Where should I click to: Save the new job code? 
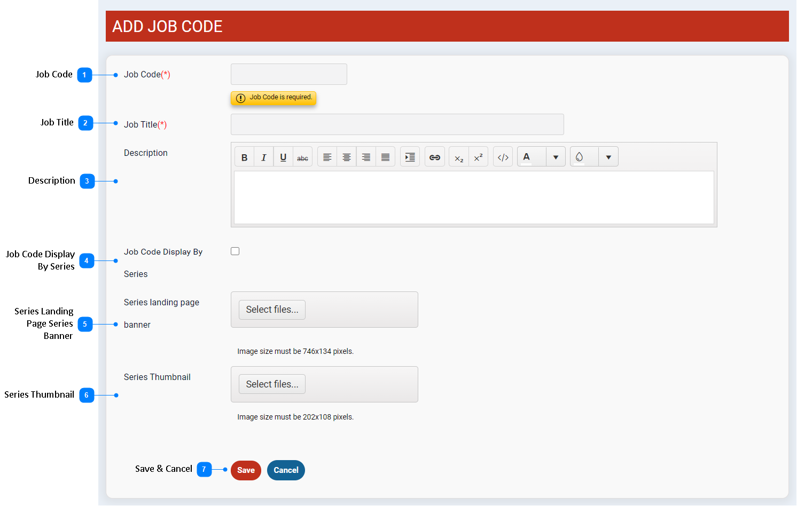click(246, 470)
